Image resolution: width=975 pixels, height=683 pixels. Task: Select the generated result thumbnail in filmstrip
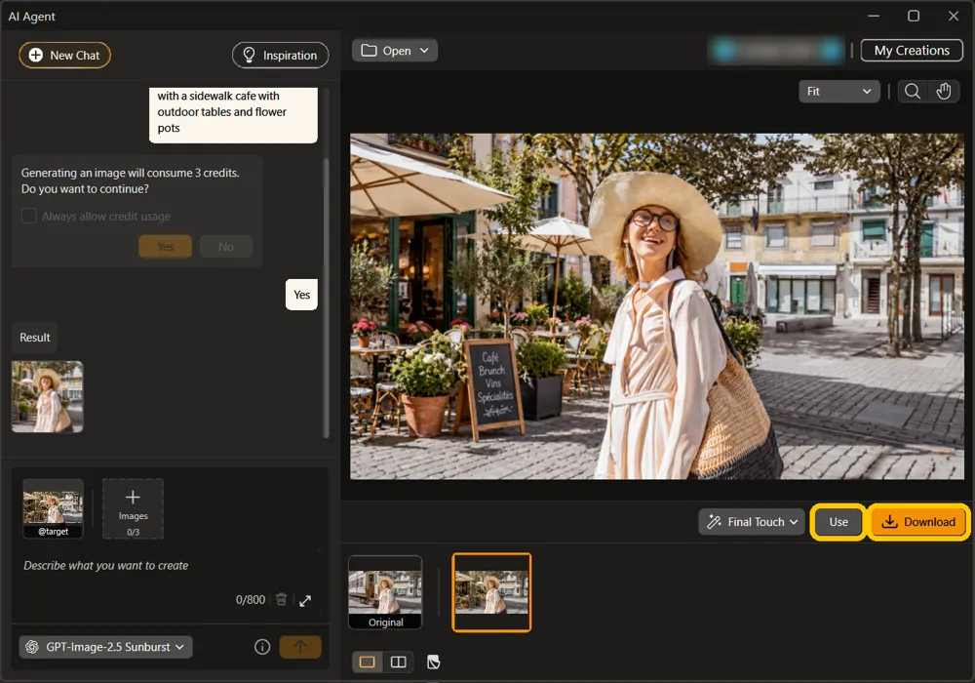coord(491,592)
